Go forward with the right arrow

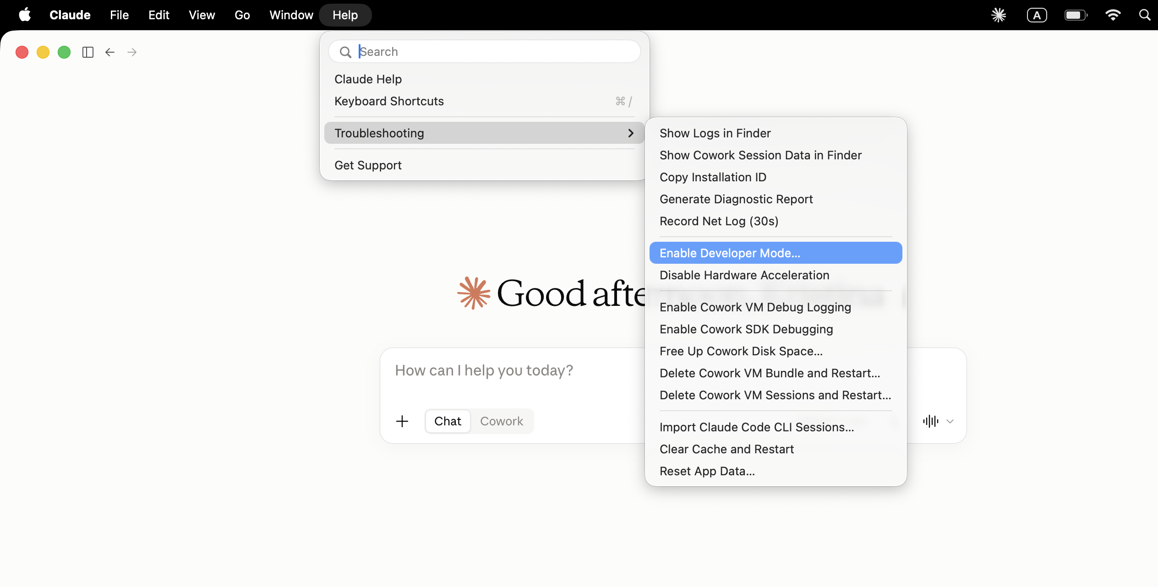coord(132,52)
